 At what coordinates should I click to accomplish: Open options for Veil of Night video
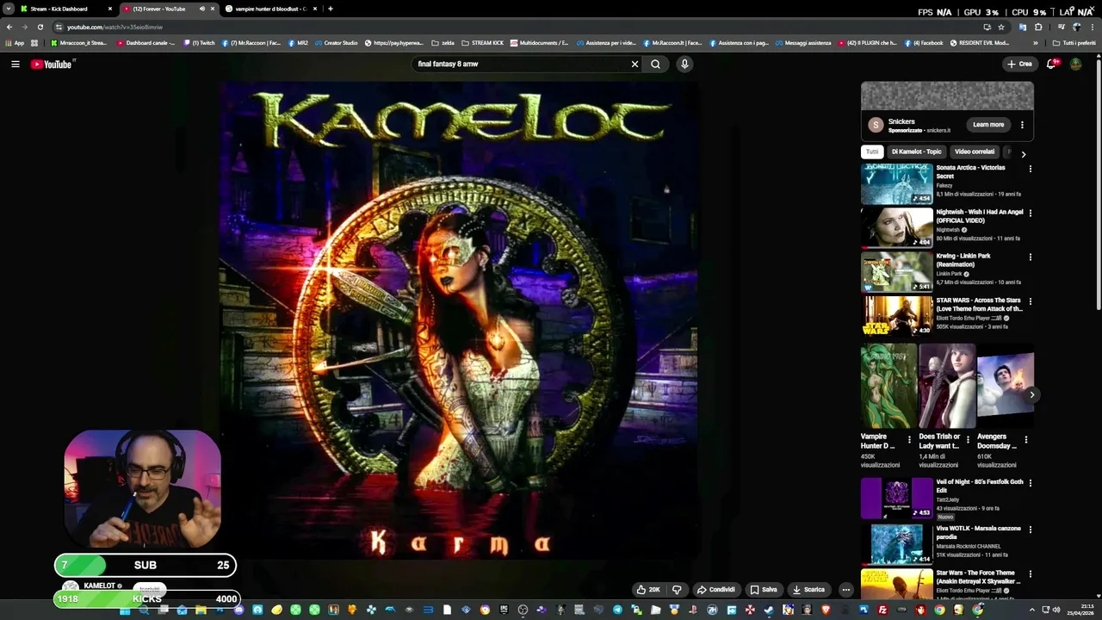pos(1030,483)
